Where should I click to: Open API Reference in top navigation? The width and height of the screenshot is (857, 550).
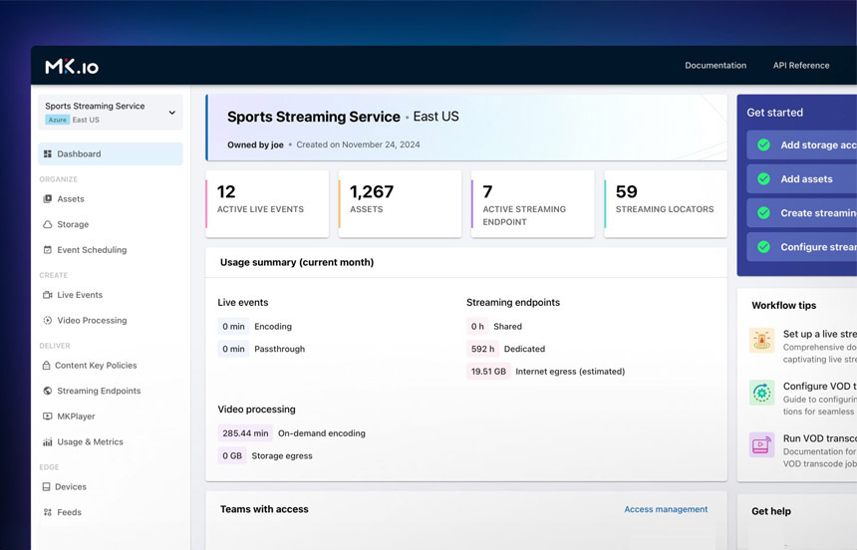click(801, 65)
